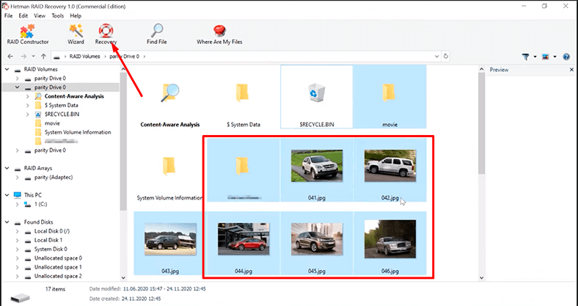Screen dimensions: 578x306
Task: Collapse the This PC node
Action: click(7, 195)
